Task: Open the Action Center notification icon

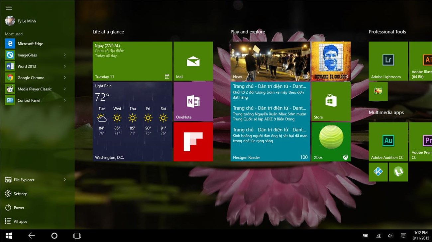Action: [x=403, y=235]
